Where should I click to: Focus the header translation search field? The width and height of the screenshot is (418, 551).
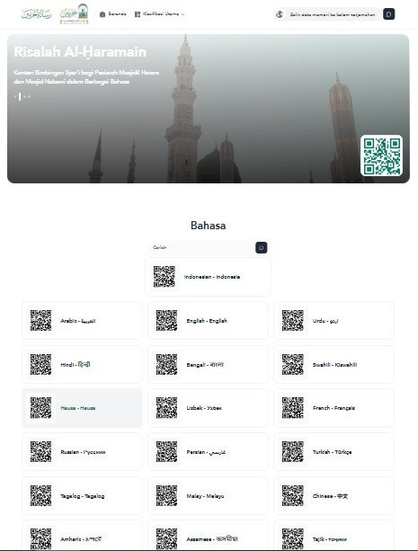click(333, 14)
